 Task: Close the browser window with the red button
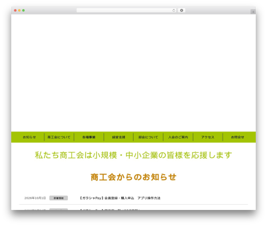point(15,11)
